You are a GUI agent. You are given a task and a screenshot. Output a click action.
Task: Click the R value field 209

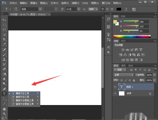(x=144, y=22)
